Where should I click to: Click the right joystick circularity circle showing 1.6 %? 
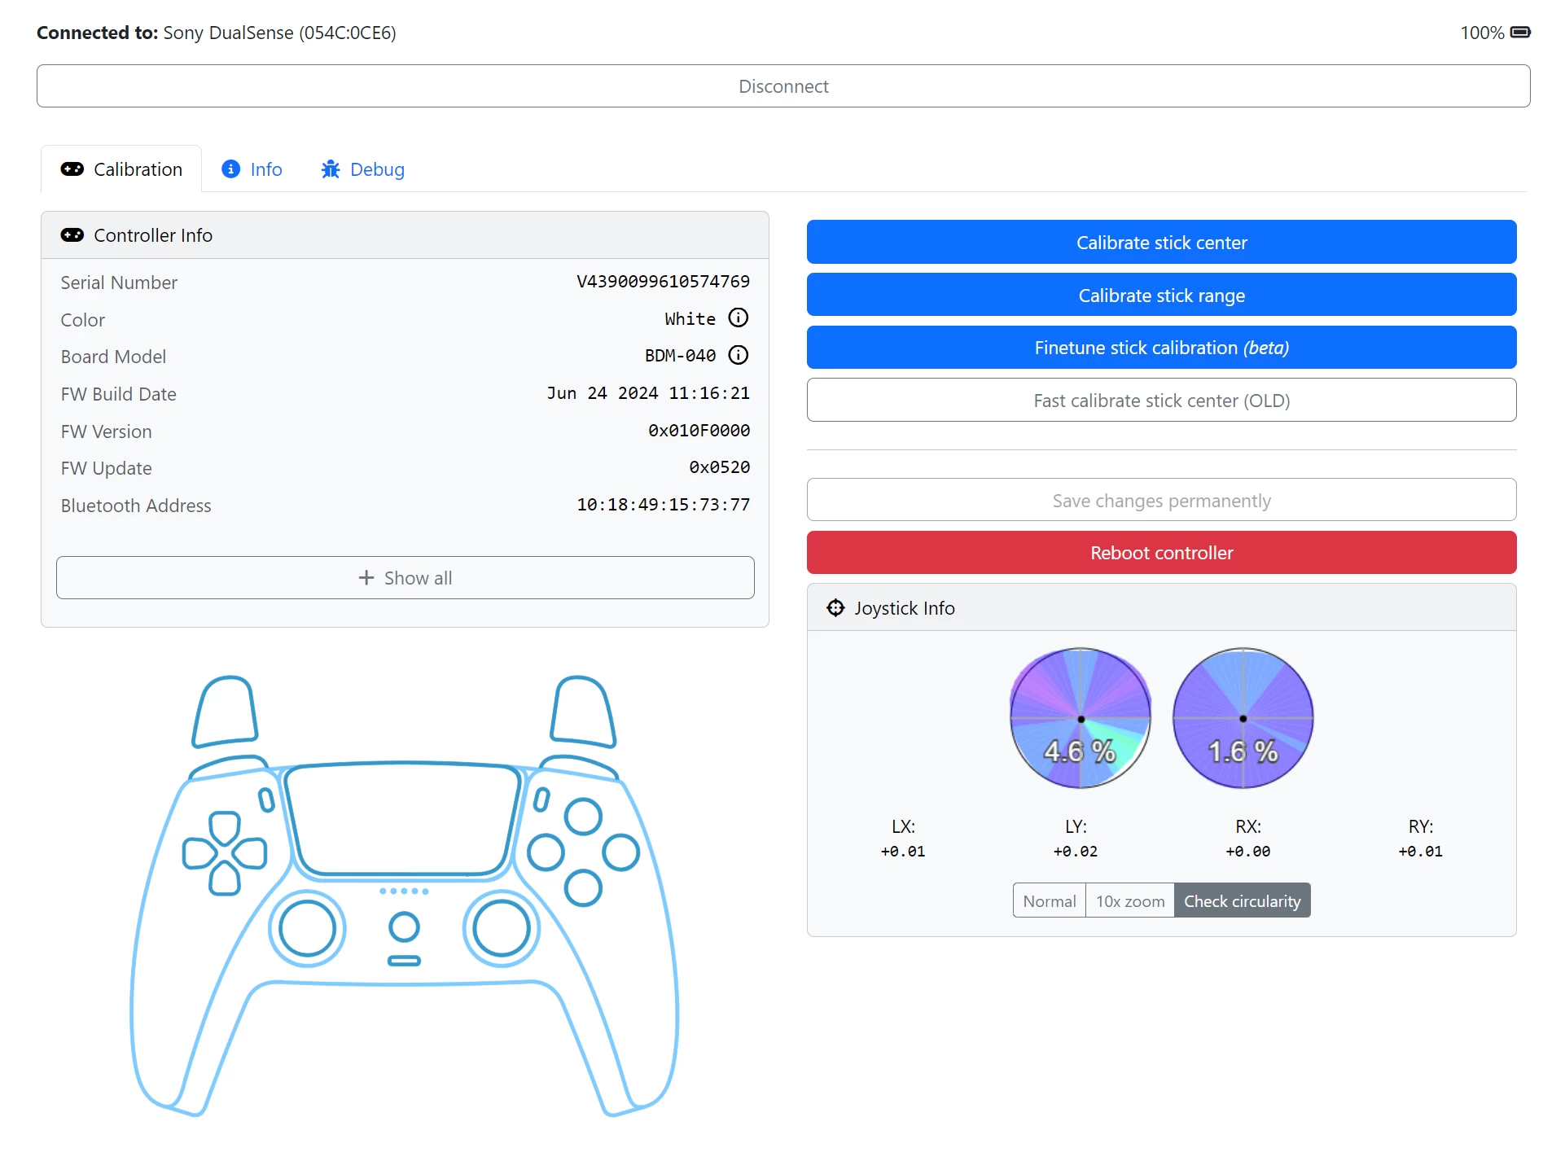1243,718
